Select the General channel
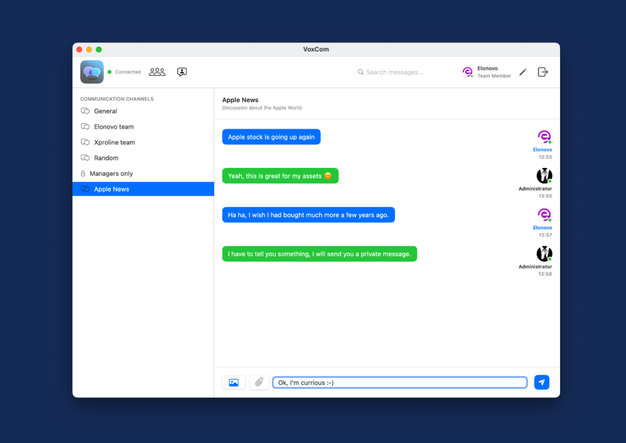The height and width of the screenshot is (443, 626). click(105, 111)
